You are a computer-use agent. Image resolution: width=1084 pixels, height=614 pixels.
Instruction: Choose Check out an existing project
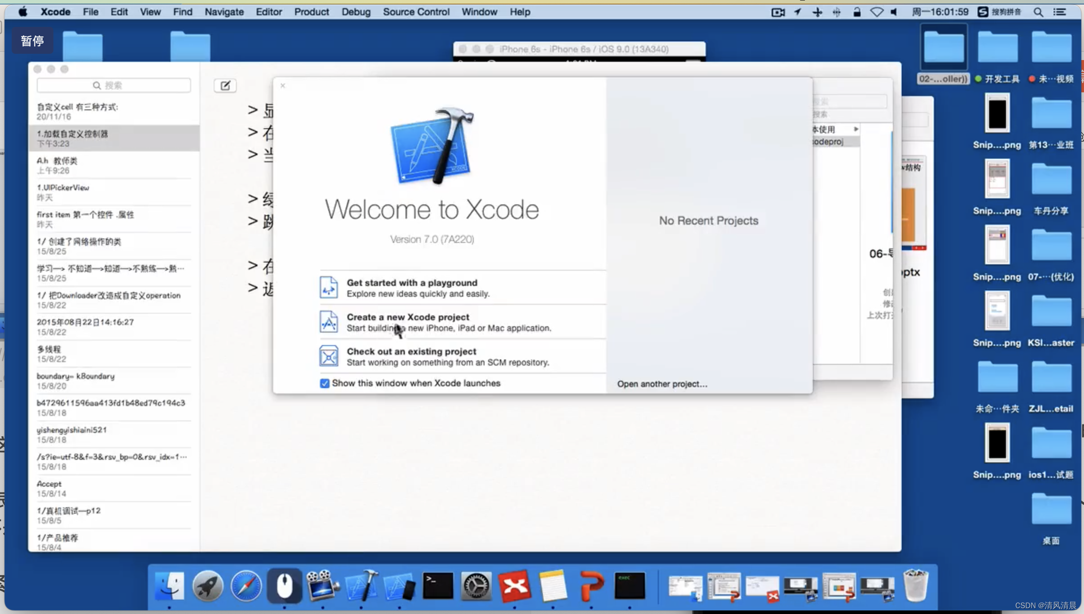463,357
